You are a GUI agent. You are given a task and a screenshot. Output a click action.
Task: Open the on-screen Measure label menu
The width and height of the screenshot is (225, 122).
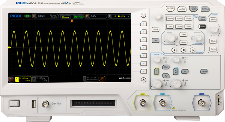66,17
